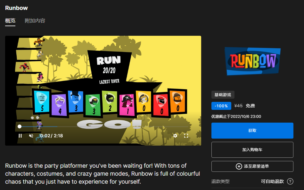Click the video progress slider handle
Viewport: 304px width, 190px height.
(x=20, y=126)
